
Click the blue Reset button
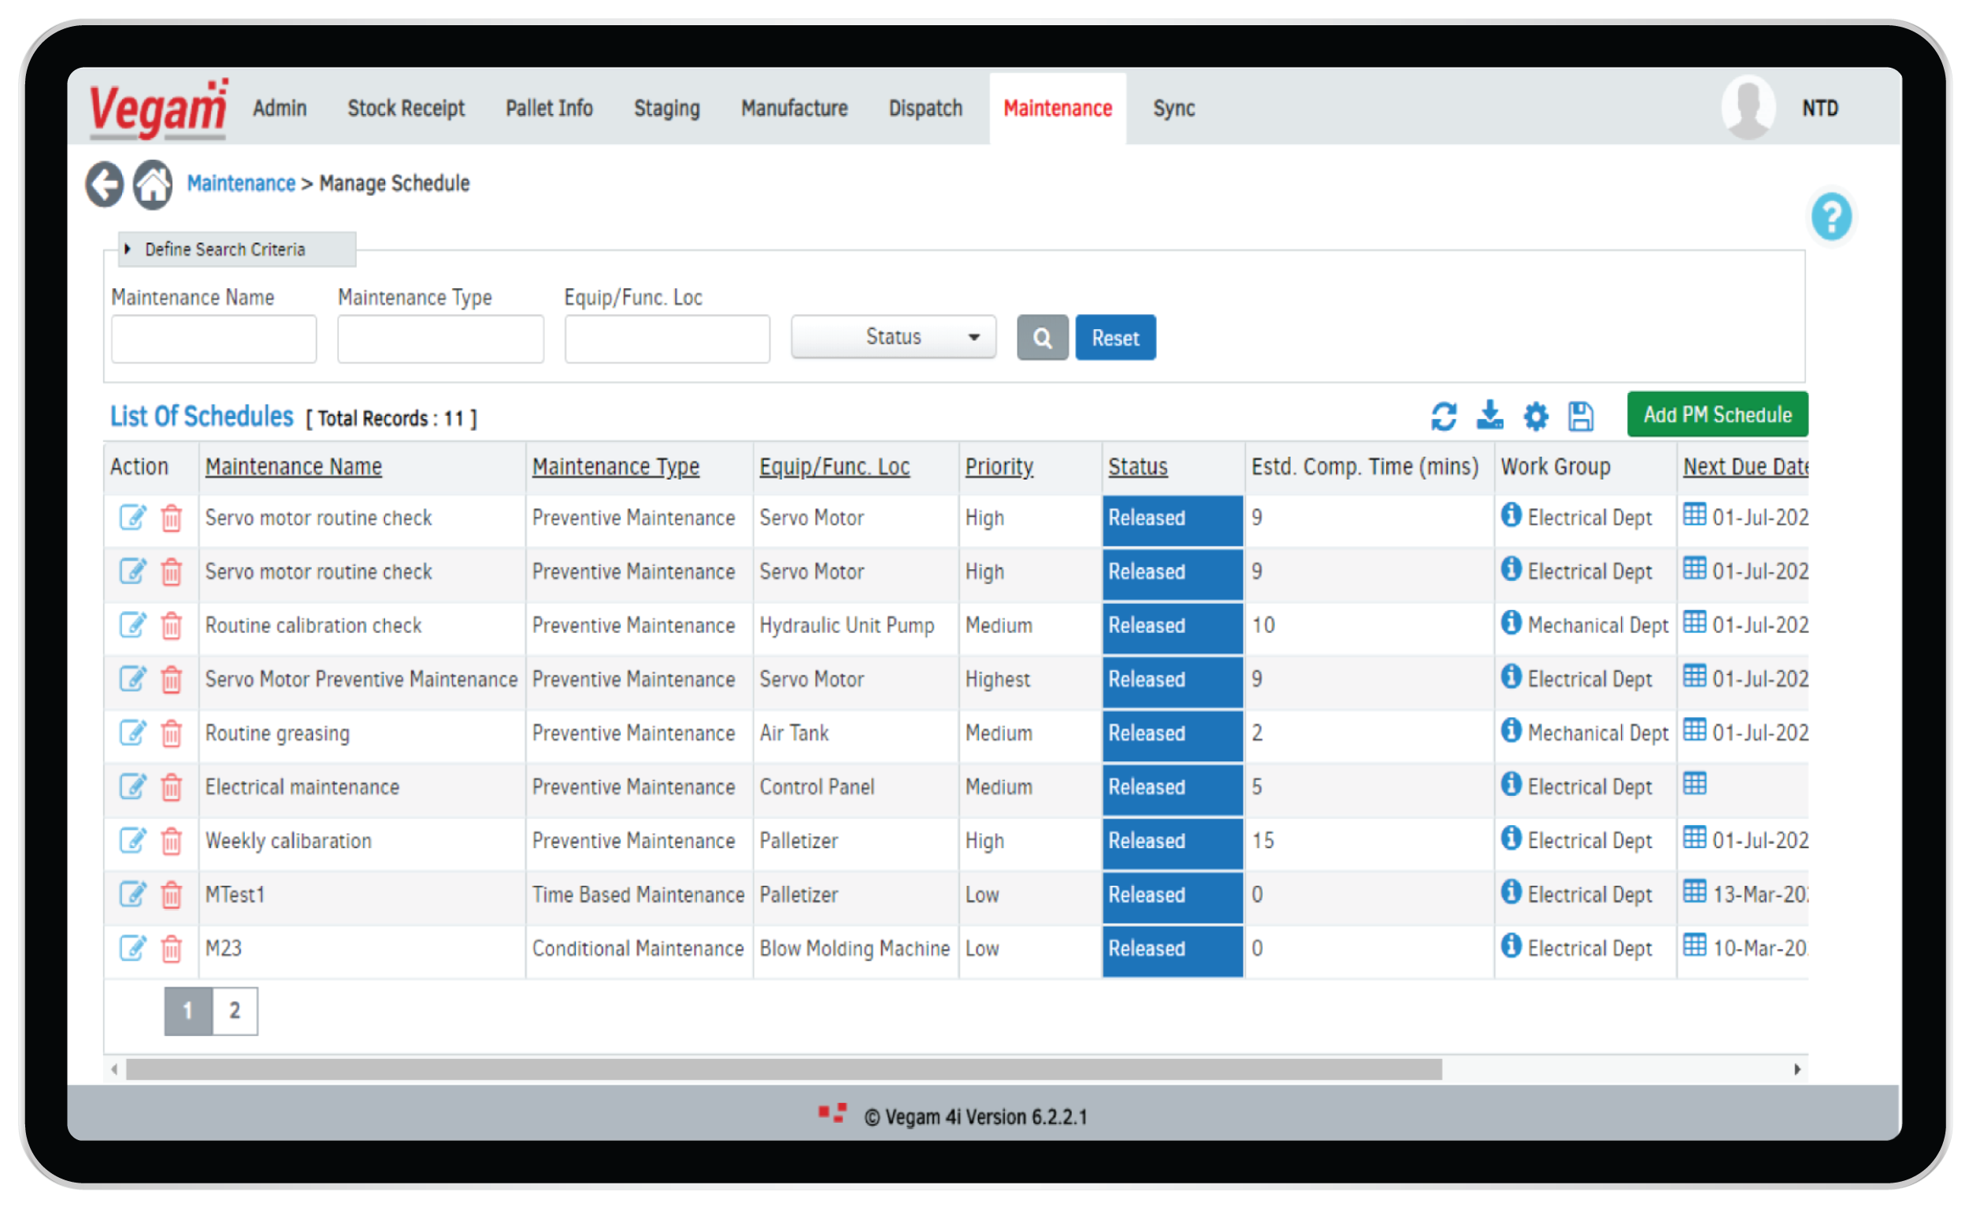[x=1114, y=338]
